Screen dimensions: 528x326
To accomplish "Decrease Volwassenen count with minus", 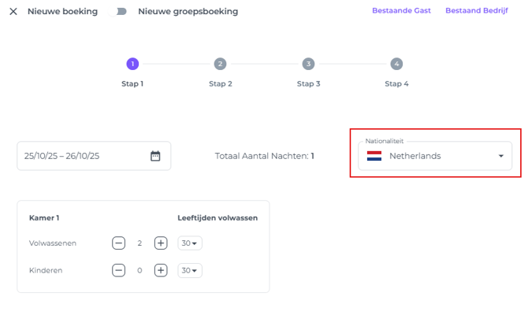I will tap(118, 243).
